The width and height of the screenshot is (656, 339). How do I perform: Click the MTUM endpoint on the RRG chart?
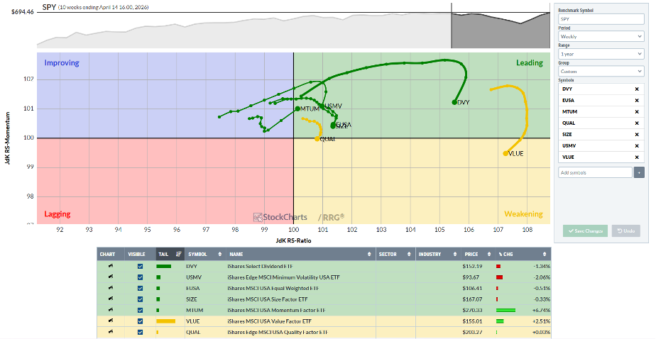coord(297,109)
